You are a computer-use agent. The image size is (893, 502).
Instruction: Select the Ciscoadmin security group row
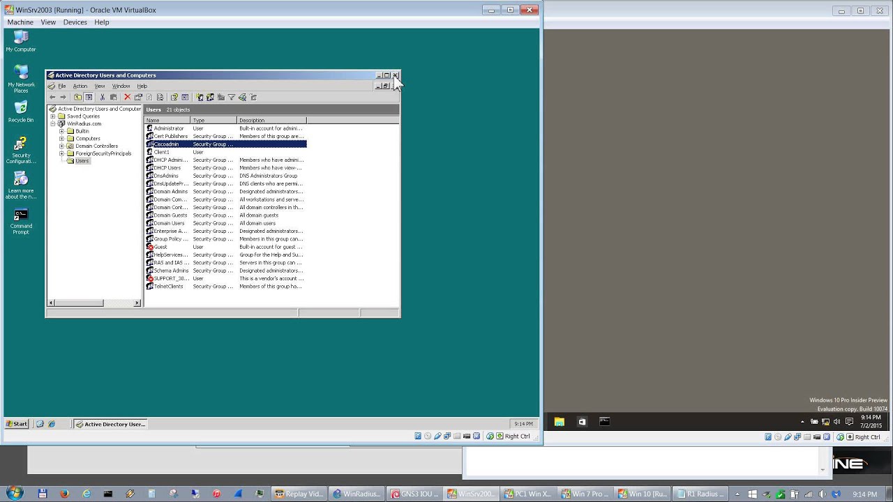225,144
